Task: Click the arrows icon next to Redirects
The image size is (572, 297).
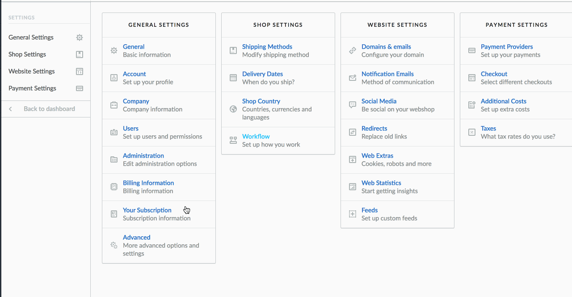Action: [x=353, y=132]
